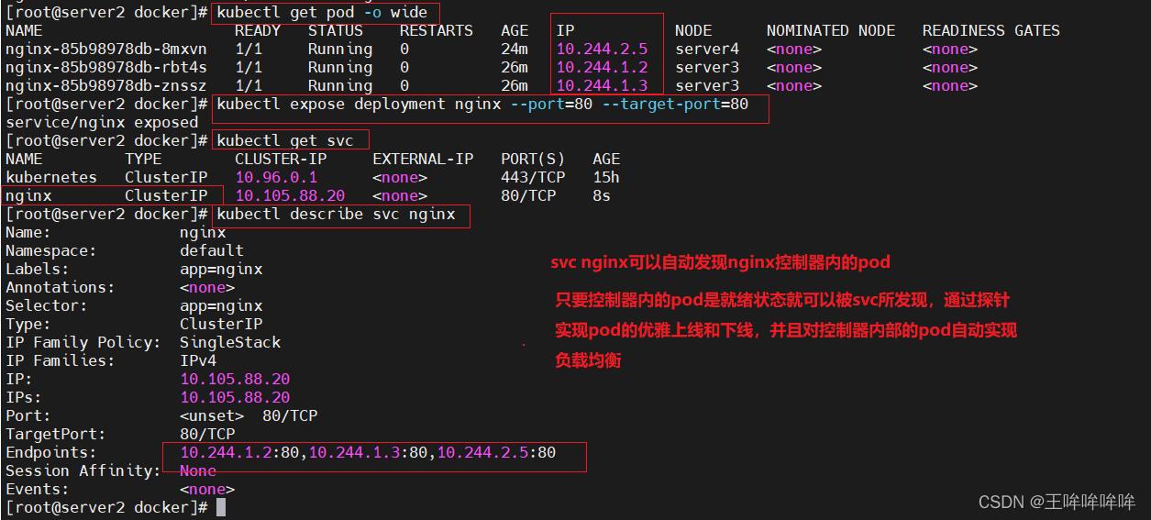This screenshot has height=520, width=1151.
Task: Click the STATUS column header
Action: pos(336,30)
